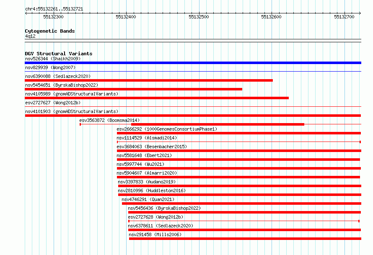Open nsv3397833 (Audano2019) variant
This screenshot has width=373, height=255.
coord(147,182)
